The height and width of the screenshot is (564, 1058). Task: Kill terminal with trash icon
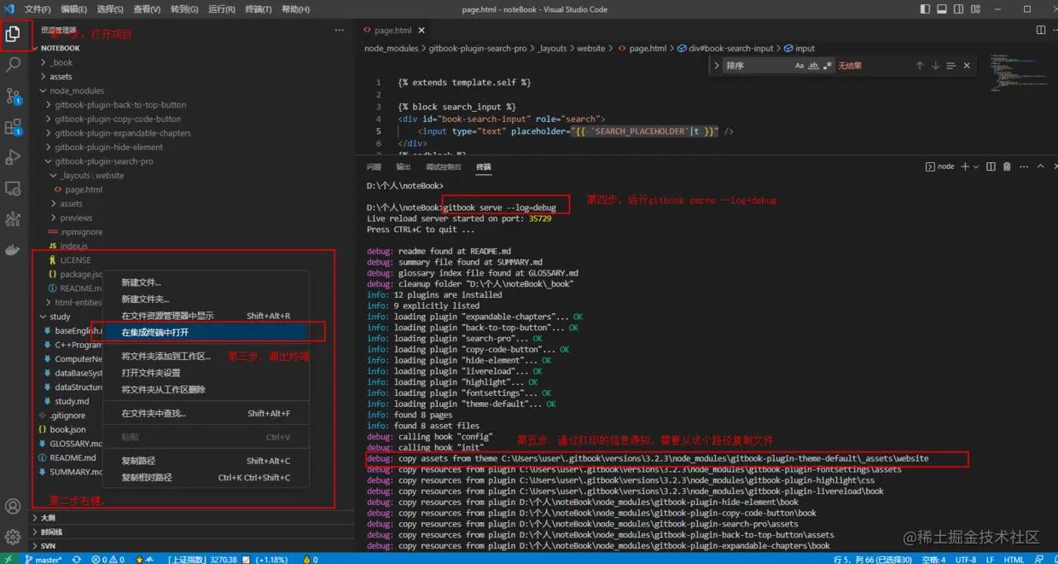click(1007, 166)
